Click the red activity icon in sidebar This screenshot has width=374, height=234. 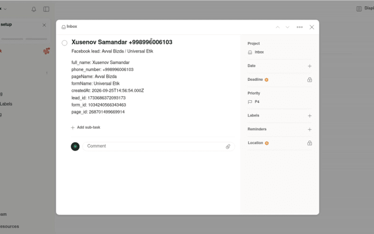coord(47,51)
